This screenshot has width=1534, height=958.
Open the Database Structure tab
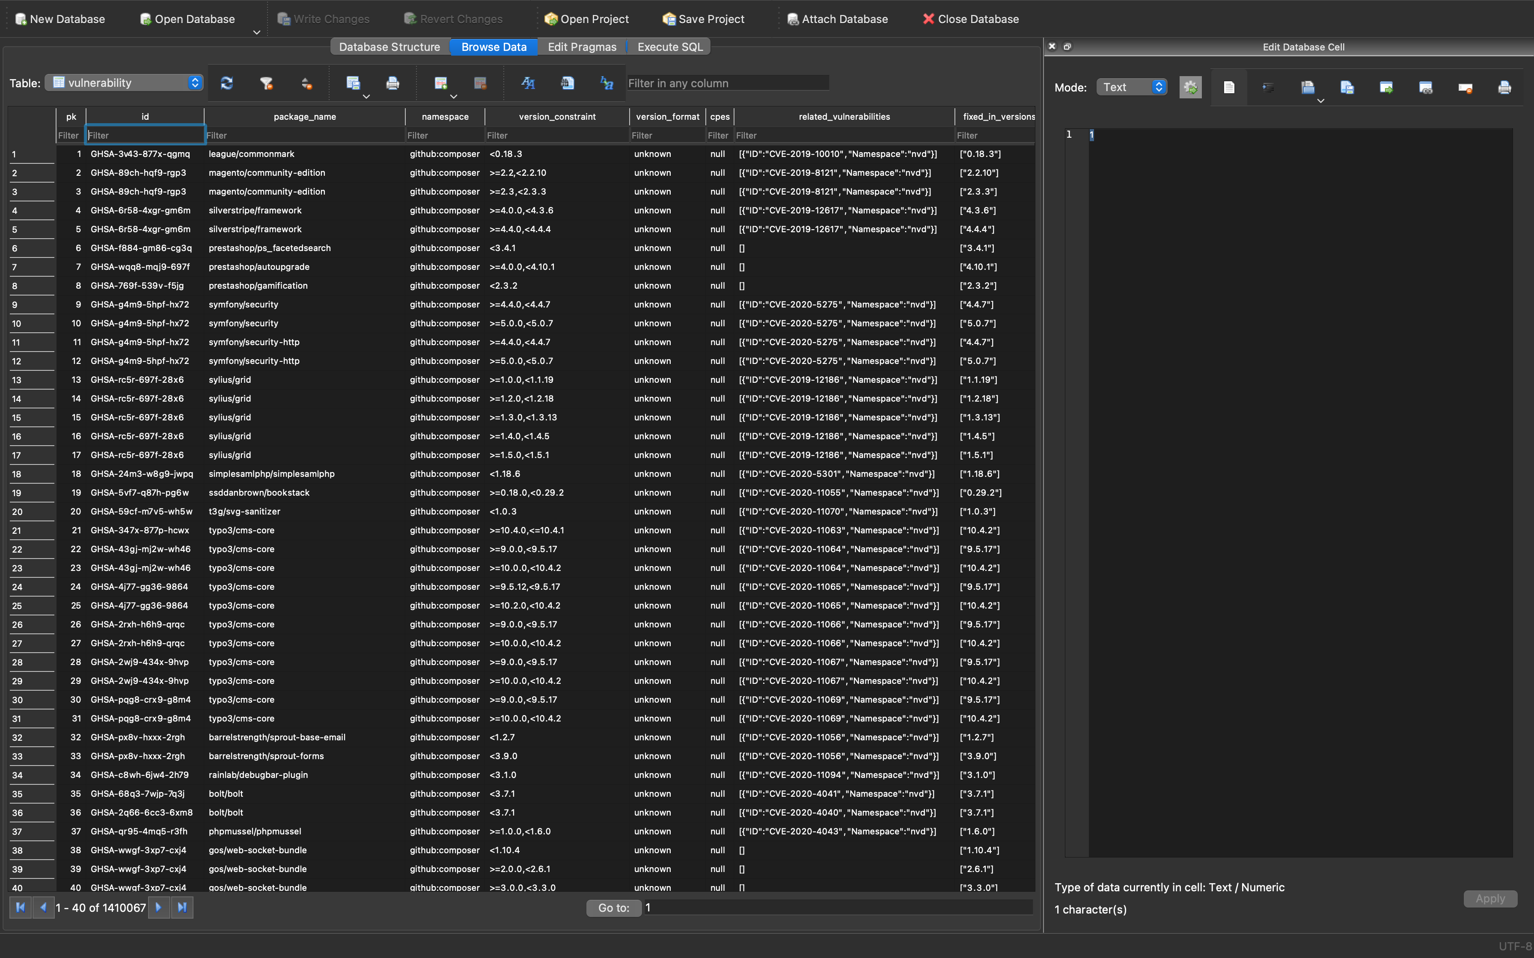click(389, 46)
